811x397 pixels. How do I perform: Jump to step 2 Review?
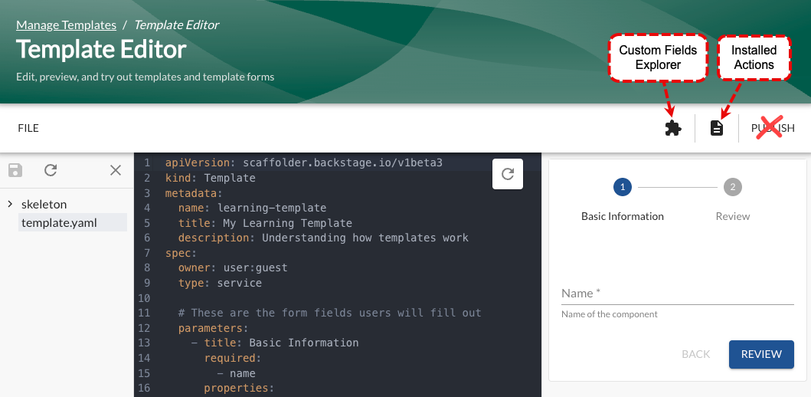(x=732, y=187)
